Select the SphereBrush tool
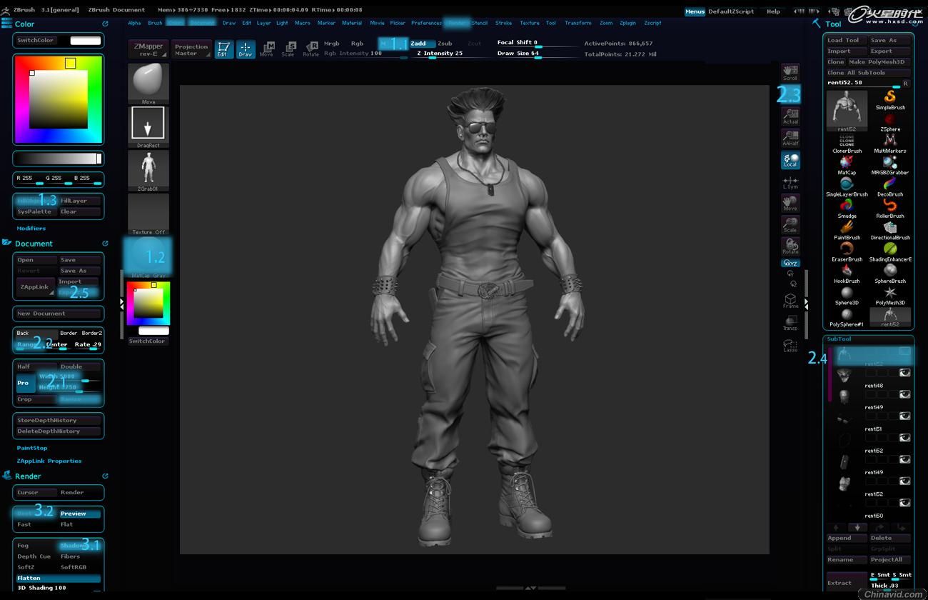The width and height of the screenshot is (928, 600). tap(890, 272)
